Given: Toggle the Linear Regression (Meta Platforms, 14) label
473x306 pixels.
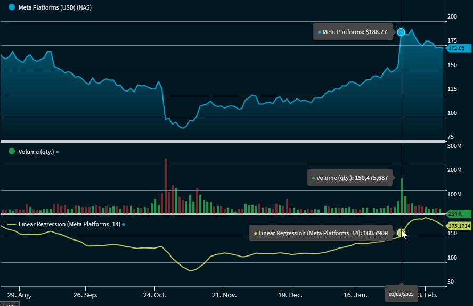Looking at the screenshot, I should coord(69,224).
